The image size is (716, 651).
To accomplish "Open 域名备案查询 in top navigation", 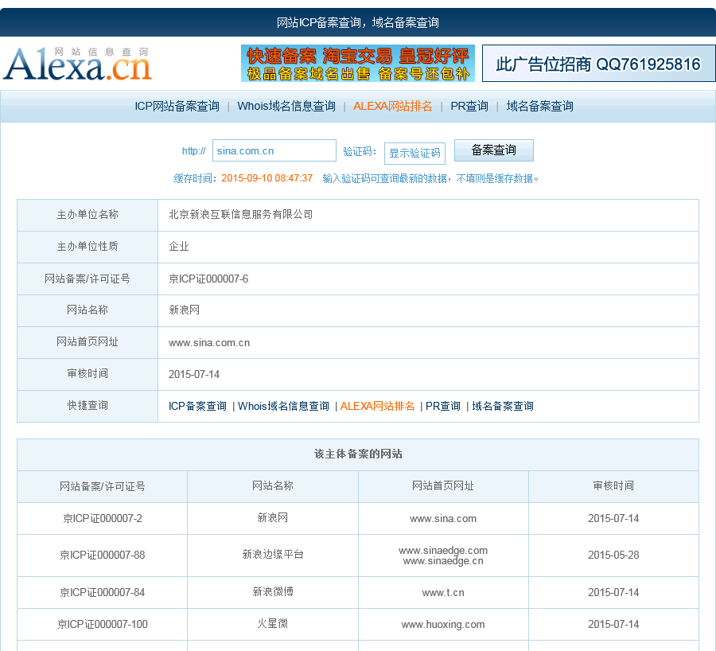I will [x=539, y=107].
